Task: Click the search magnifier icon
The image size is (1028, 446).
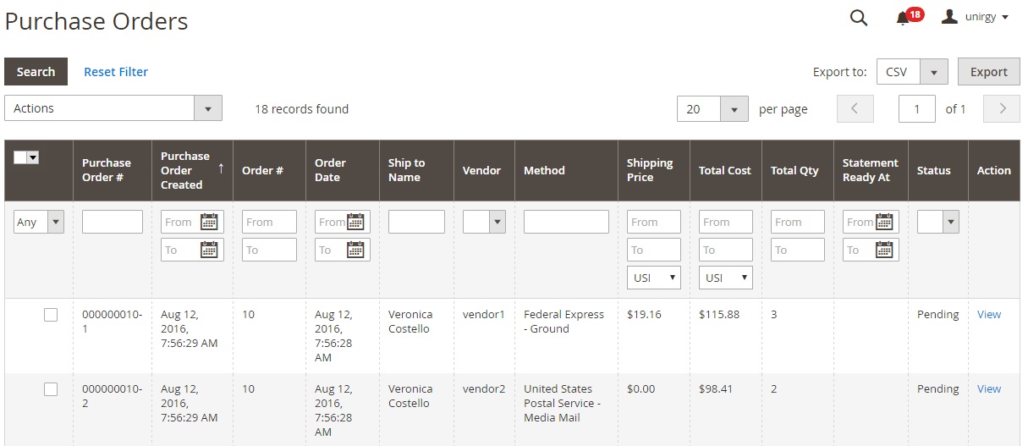Action: (x=858, y=18)
